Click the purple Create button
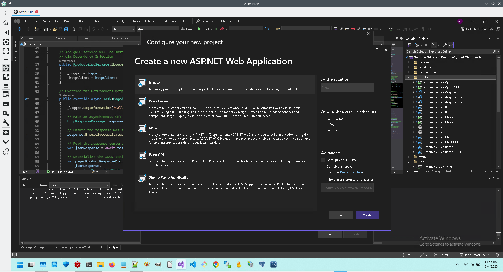503x272 pixels. [367, 215]
